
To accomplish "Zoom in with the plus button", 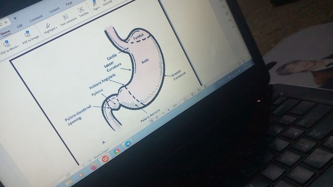I will (x=169, y=110).
